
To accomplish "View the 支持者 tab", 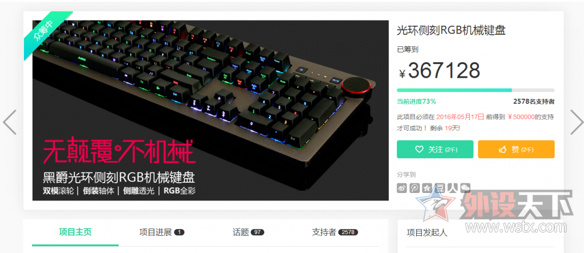I will [x=335, y=232].
